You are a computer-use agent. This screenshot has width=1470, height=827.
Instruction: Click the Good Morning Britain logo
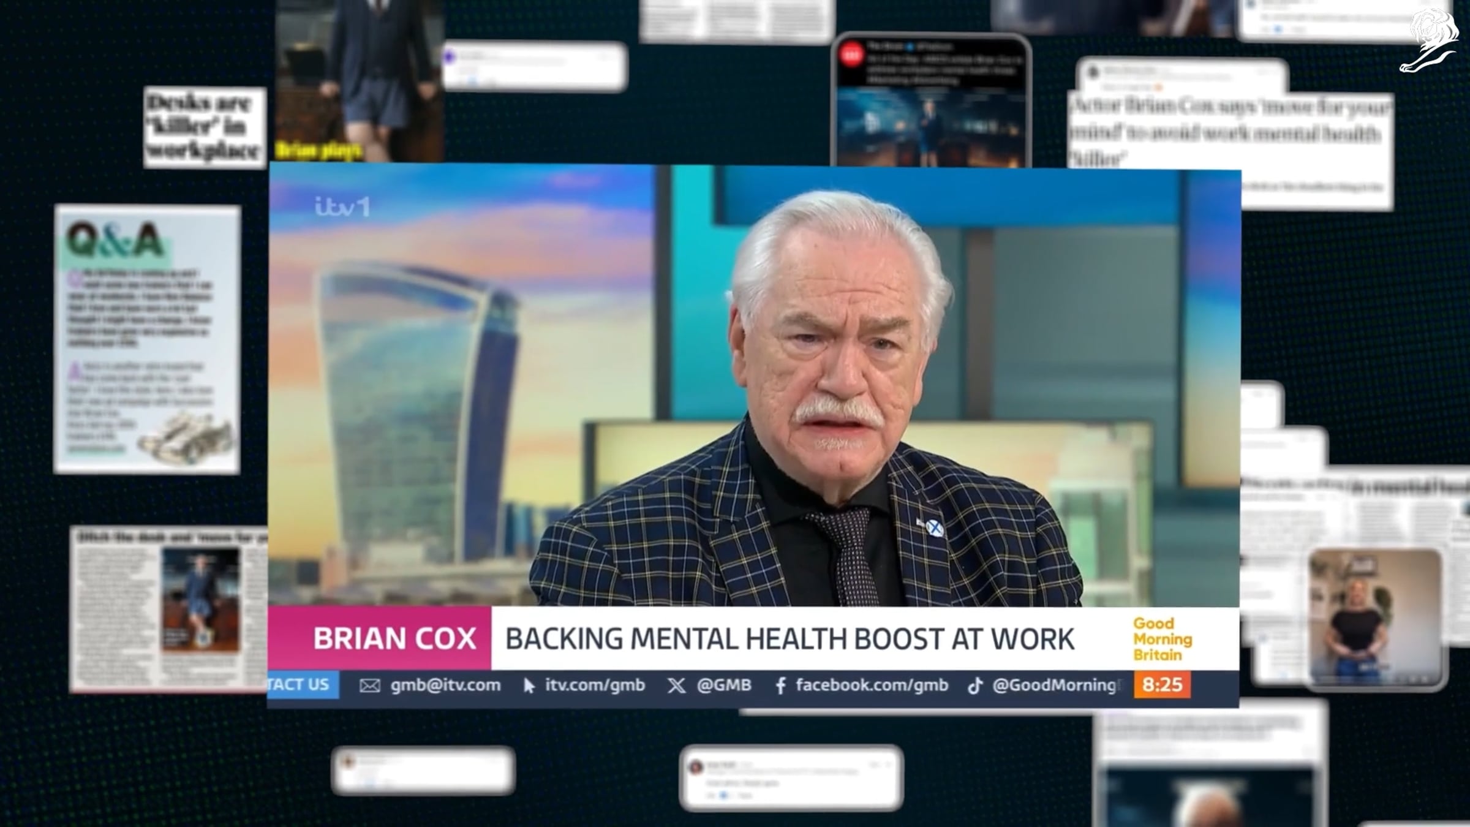(1163, 639)
